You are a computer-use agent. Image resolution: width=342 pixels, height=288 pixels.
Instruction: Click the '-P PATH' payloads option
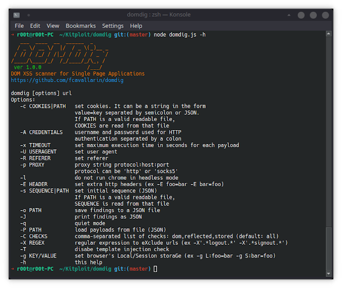(x=30, y=230)
